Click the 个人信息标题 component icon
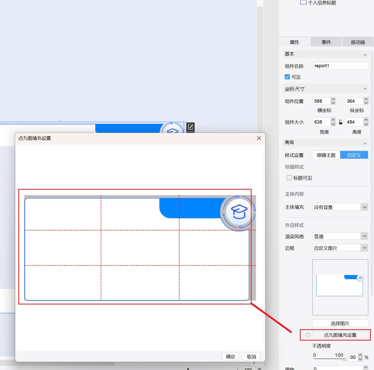This screenshot has height=370, width=374. coord(303,3)
